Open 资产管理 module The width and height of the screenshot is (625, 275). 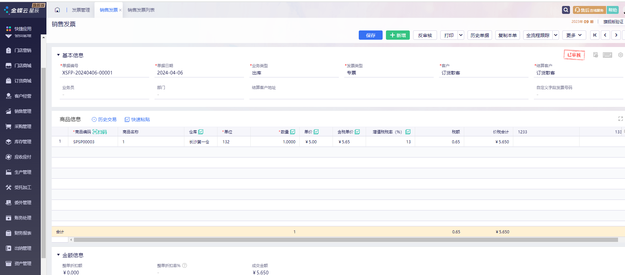coord(19,263)
